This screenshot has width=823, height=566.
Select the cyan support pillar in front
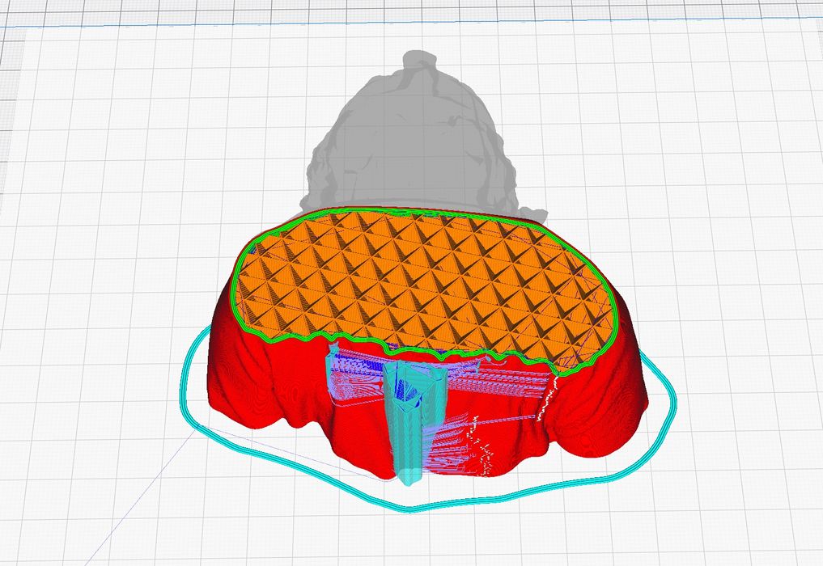[409, 420]
